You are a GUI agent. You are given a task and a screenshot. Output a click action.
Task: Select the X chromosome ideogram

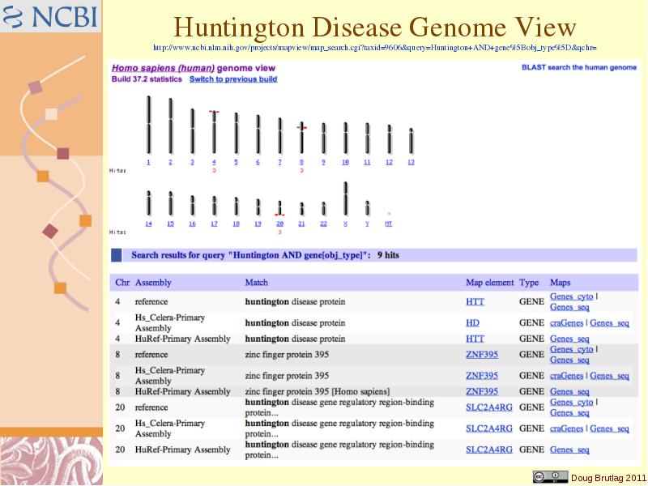346,198
